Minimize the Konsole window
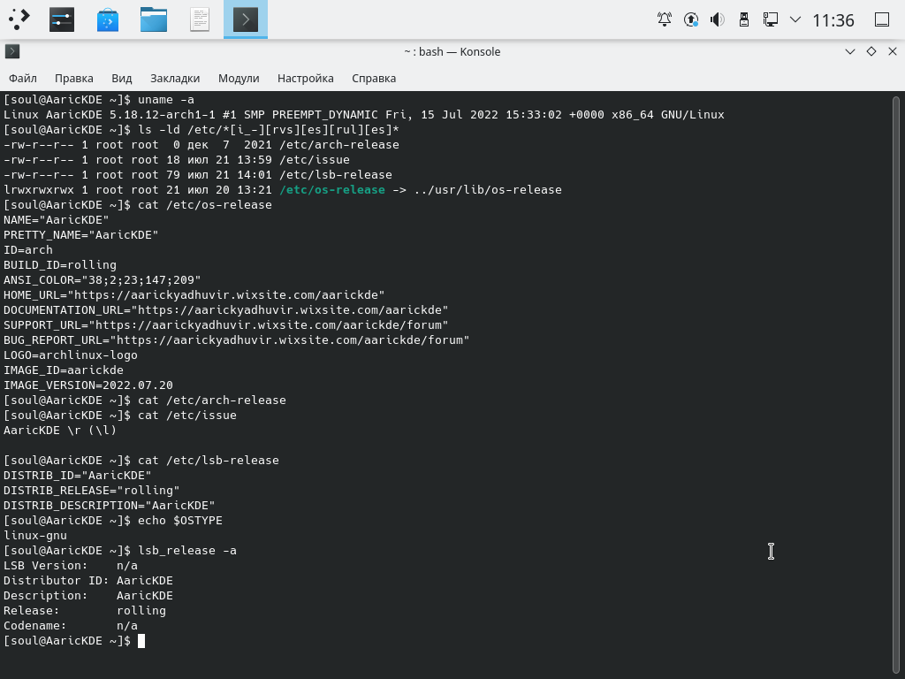 [849, 51]
